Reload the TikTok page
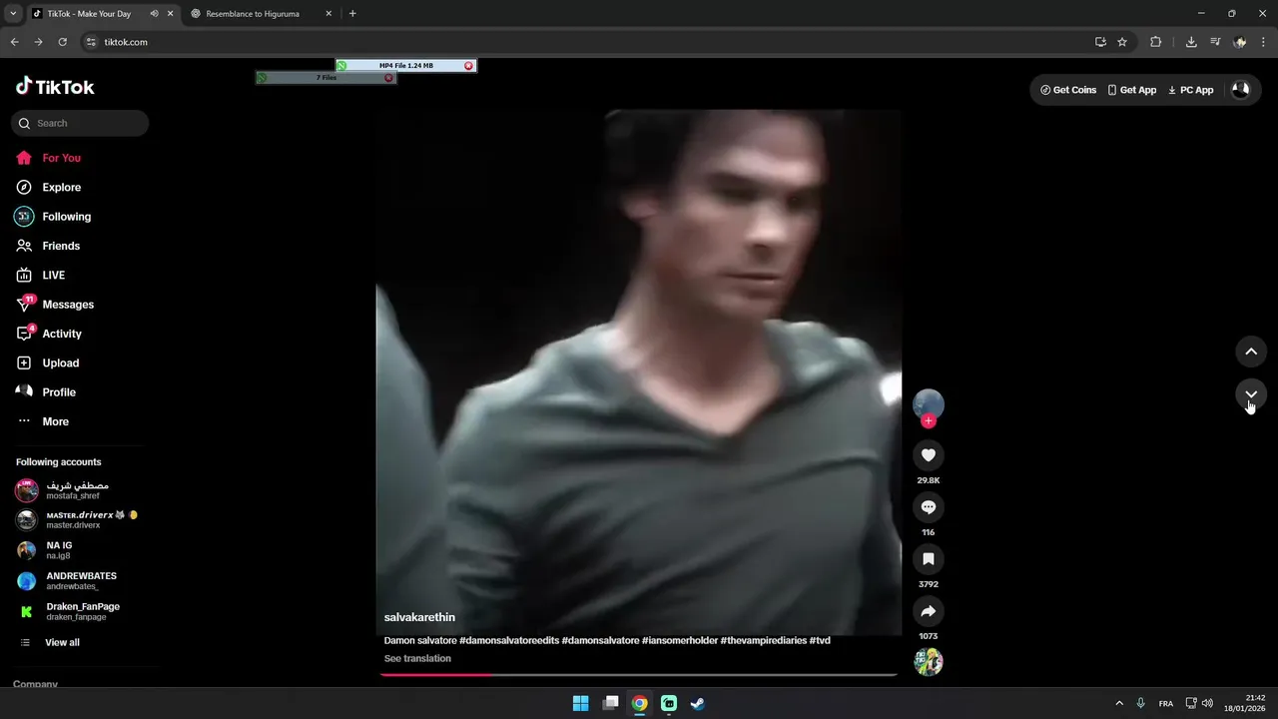 (x=62, y=42)
